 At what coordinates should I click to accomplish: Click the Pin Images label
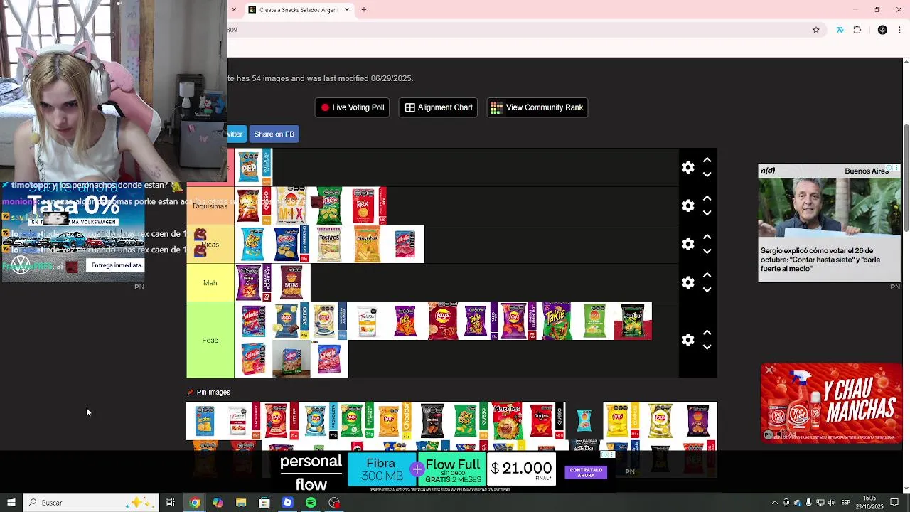pyautogui.click(x=213, y=392)
